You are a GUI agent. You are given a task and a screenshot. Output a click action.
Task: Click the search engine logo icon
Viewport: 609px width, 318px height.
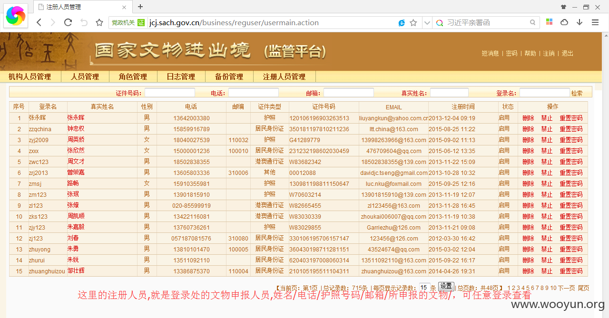[440, 22]
